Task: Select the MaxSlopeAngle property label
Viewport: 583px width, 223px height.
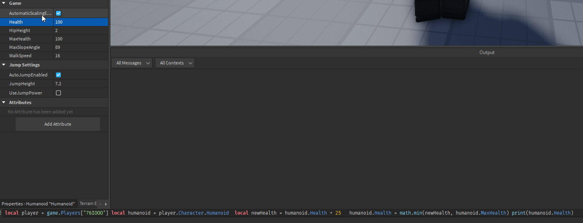Action: (24, 47)
